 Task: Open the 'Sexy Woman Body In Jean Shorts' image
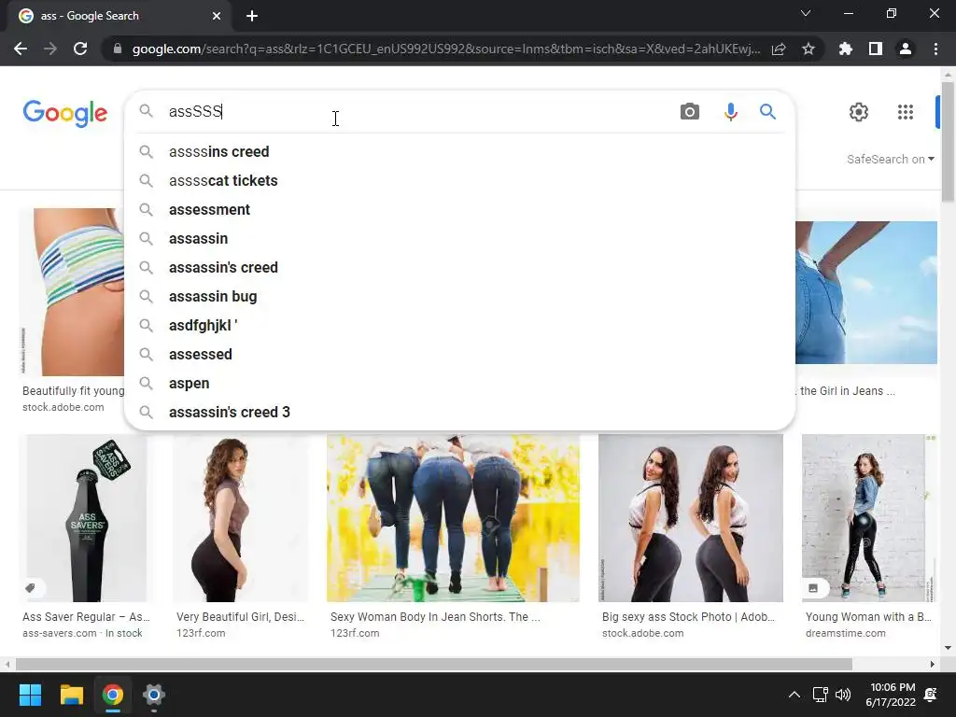453,518
